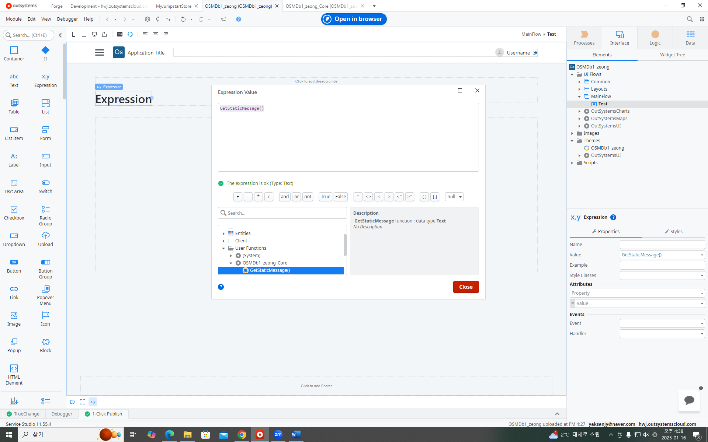Click the Upload widget icon
This screenshot has height=442, width=708.
(x=45, y=236)
